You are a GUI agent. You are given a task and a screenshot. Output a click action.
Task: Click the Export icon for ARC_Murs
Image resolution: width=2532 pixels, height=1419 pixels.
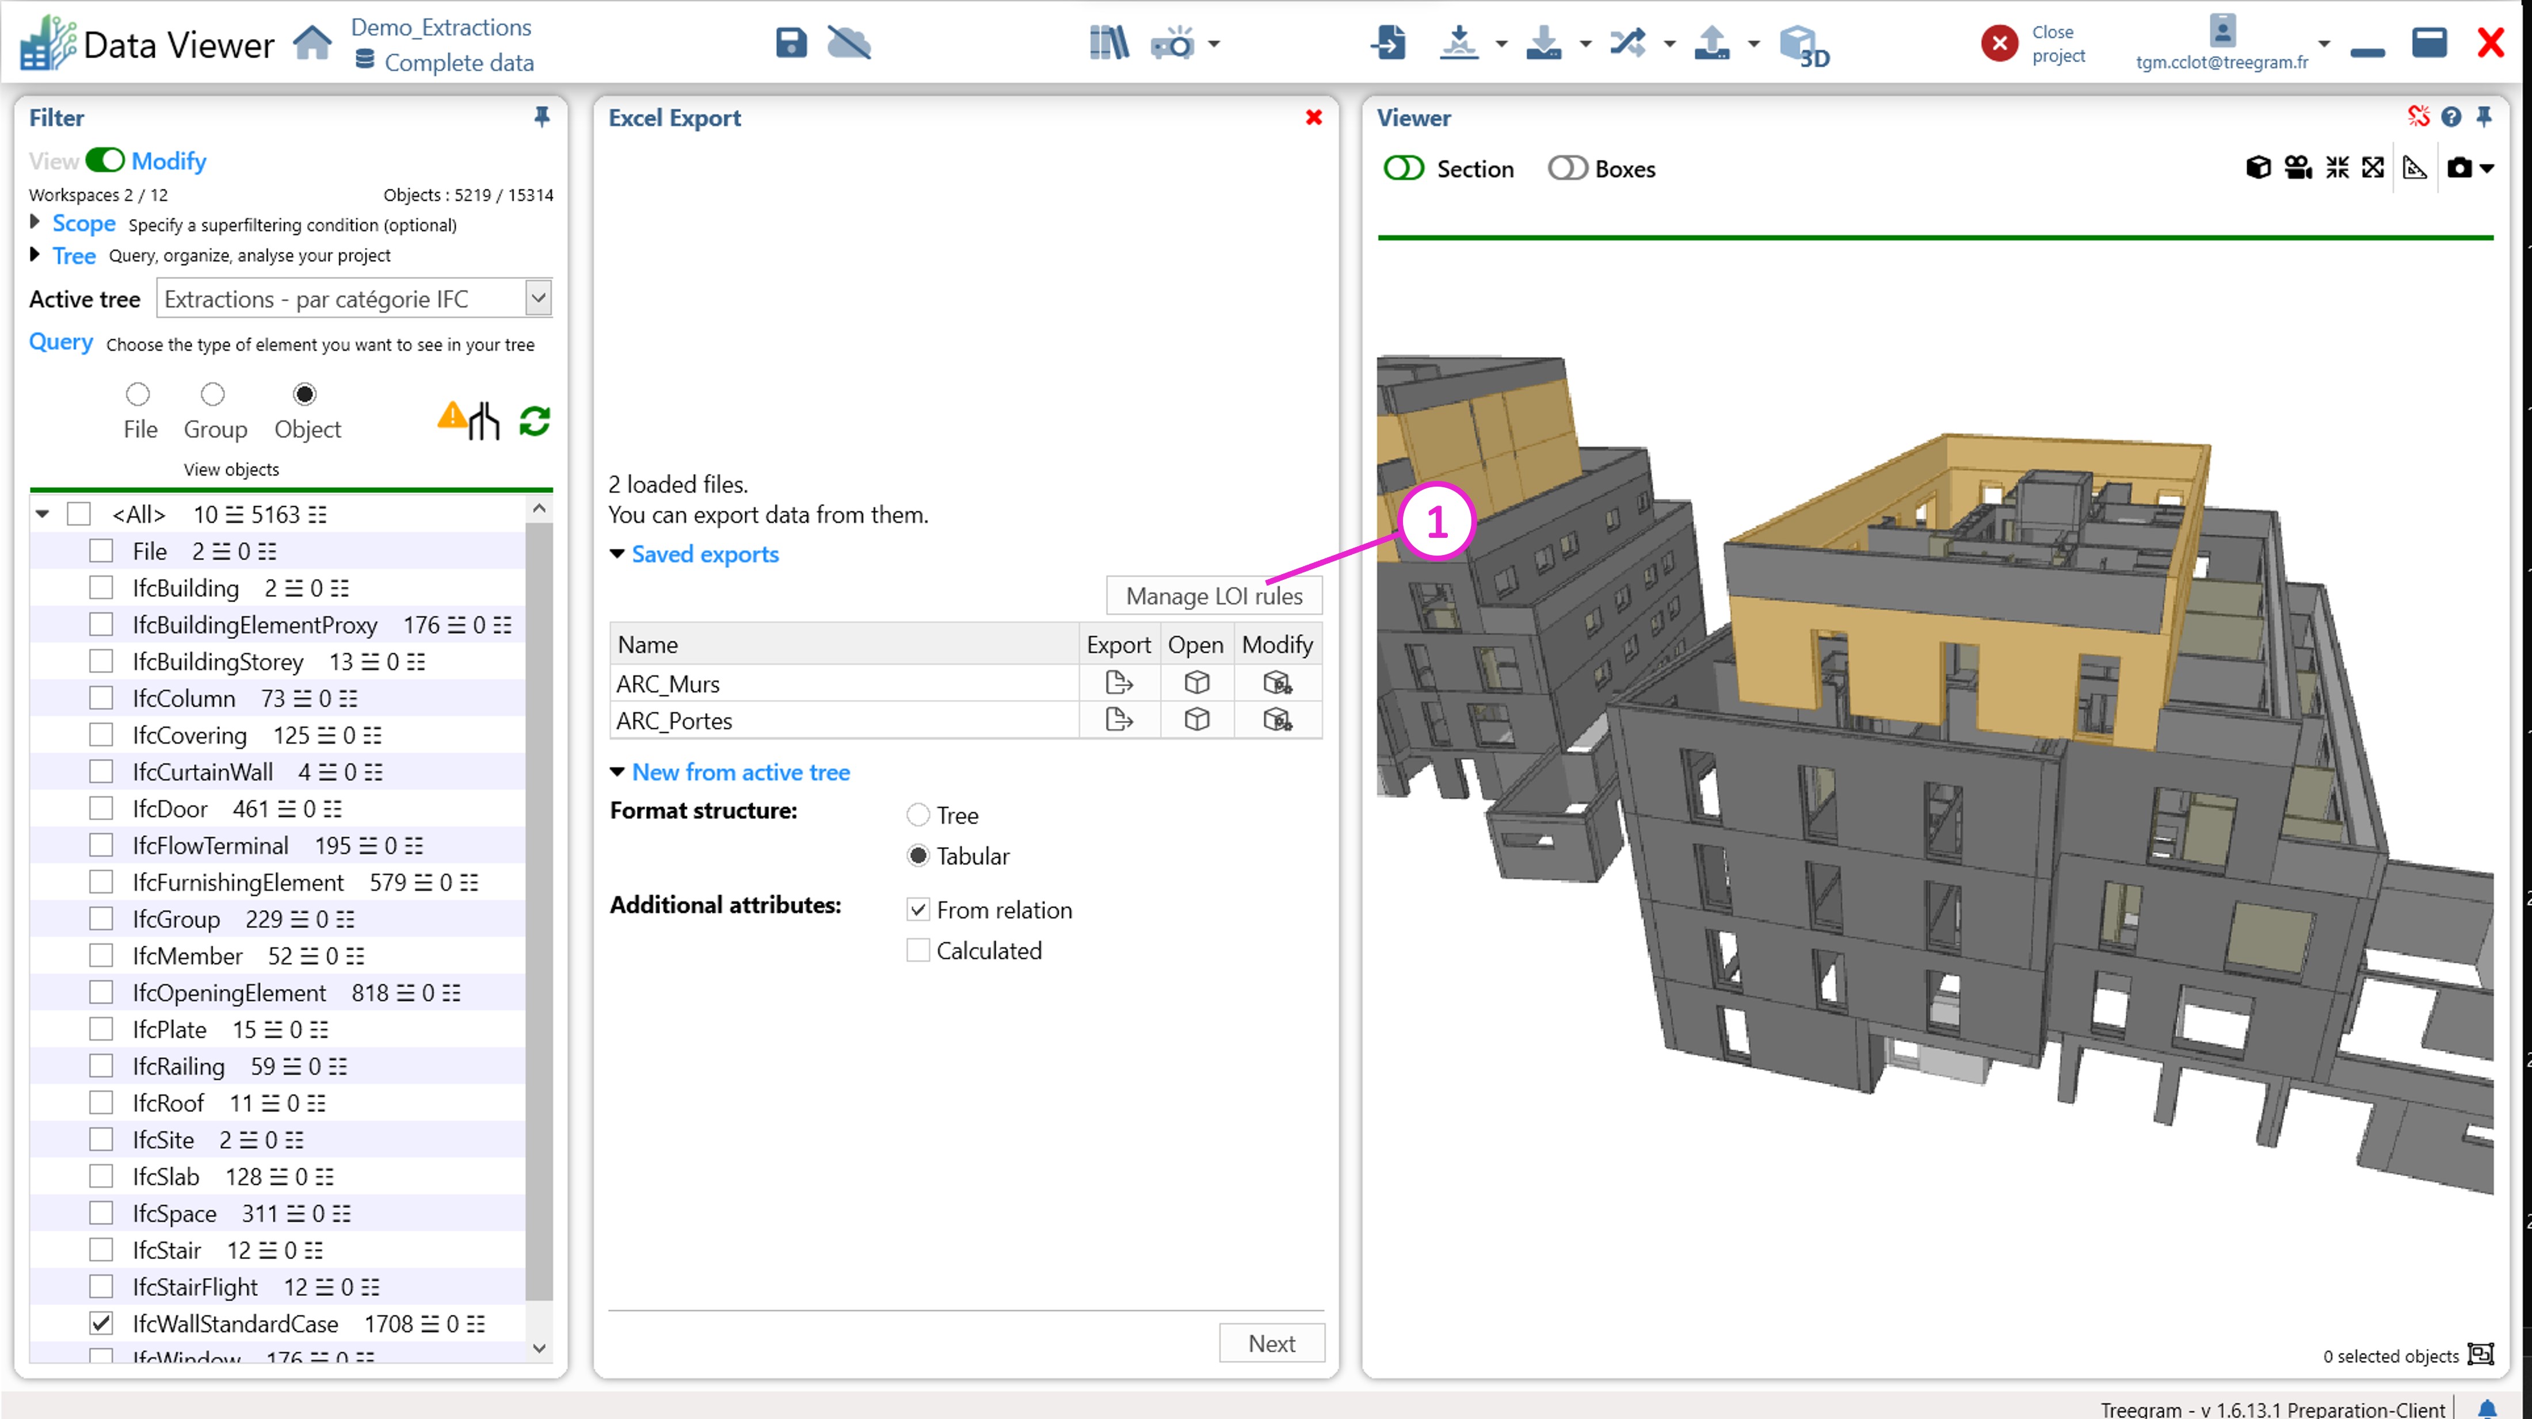1119,683
